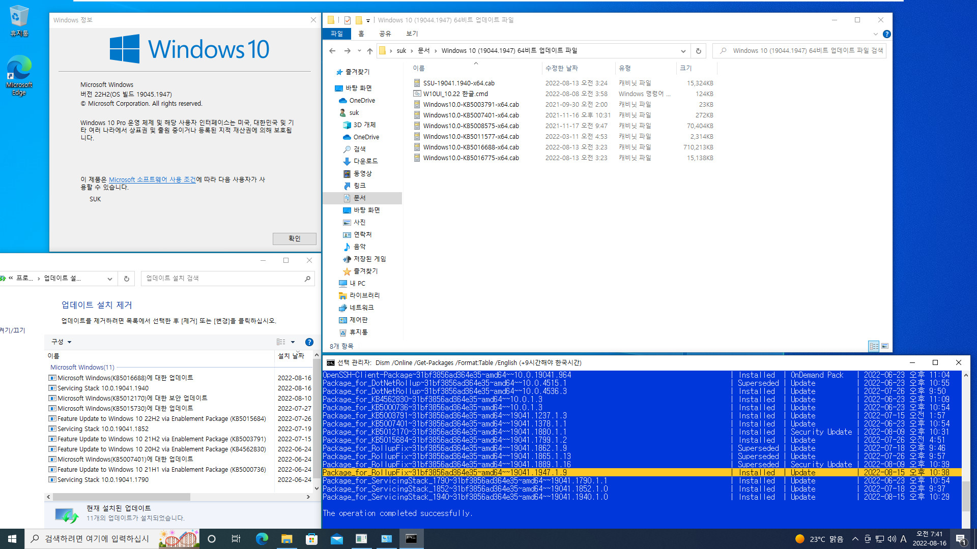Select 다운로드 in the navigation pane
This screenshot has height=549, width=977.
[x=365, y=161]
